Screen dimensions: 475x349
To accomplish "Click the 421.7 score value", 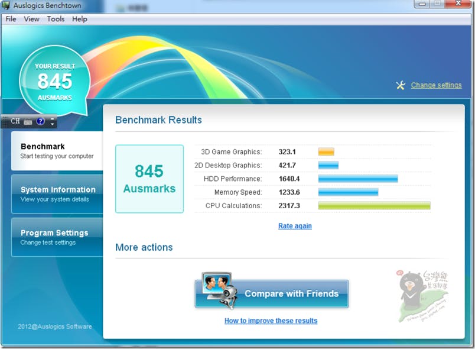I will coord(287,165).
